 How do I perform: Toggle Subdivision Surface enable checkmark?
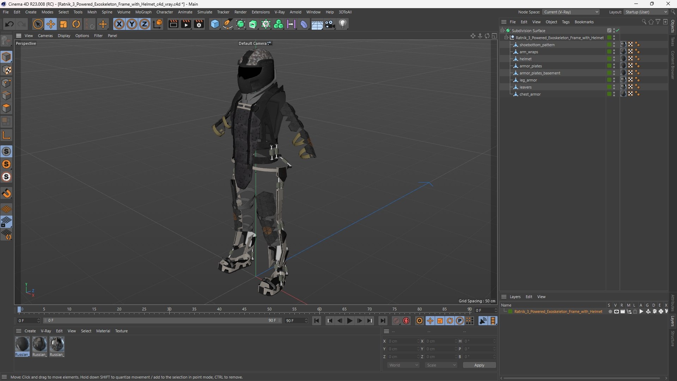(x=617, y=31)
